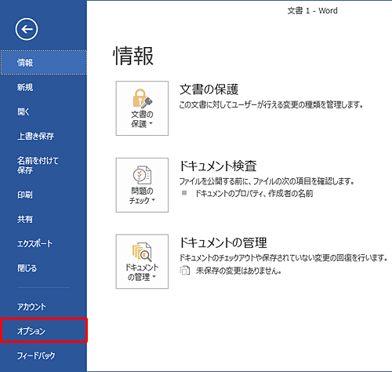The image size is (392, 372).
Task: Select 開く in the sidebar
Action: [43, 111]
